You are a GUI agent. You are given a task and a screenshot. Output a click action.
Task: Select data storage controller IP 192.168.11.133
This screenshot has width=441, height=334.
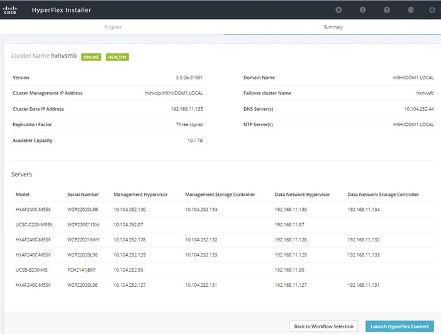pyautogui.click(x=364, y=255)
